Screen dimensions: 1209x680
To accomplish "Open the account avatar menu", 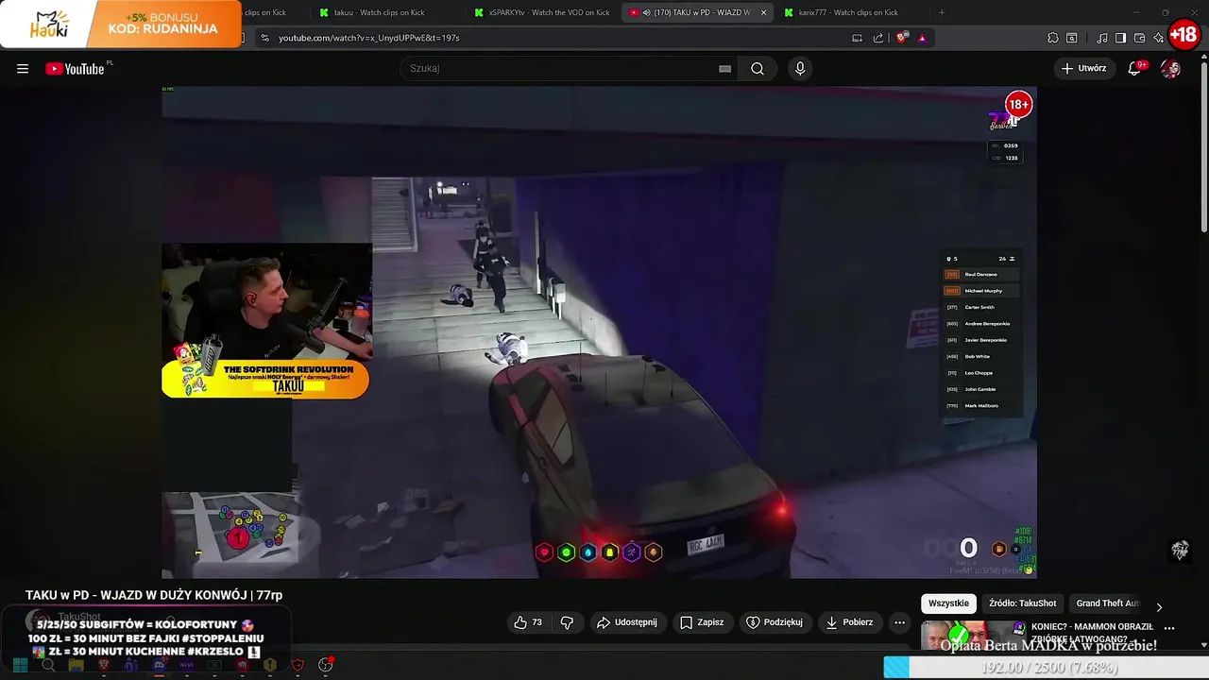I will tap(1170, 68).
